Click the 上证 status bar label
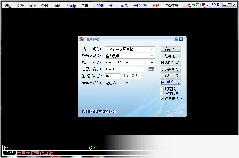 7,148
